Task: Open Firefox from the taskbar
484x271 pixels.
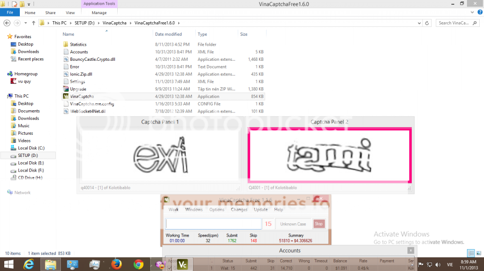Action: pos(117,264)
